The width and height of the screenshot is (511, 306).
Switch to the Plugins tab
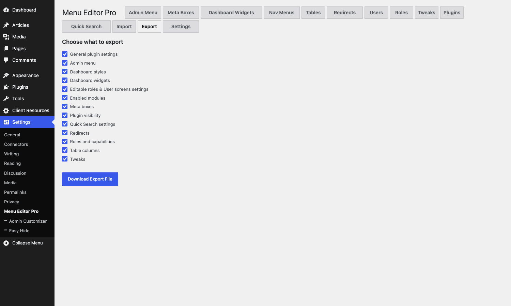point(452,13)
